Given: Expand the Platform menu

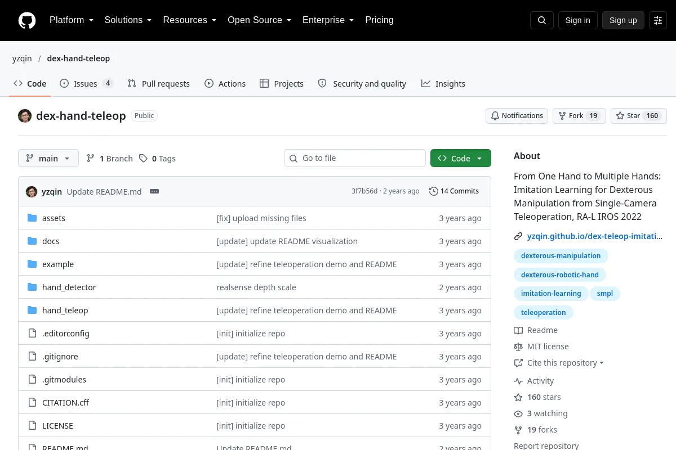Looking at the screenshot, I should [72, 20].
